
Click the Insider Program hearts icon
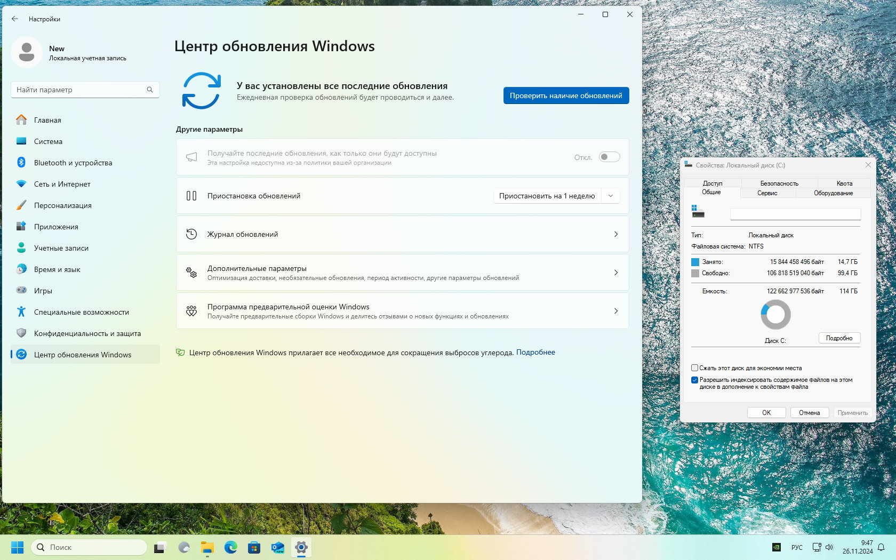pos(191,311)
